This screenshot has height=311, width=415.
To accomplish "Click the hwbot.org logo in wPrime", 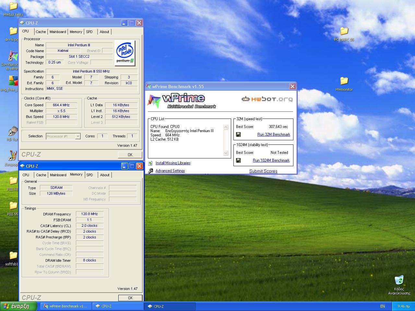I will pyautogui.click(x=267, y=99).
